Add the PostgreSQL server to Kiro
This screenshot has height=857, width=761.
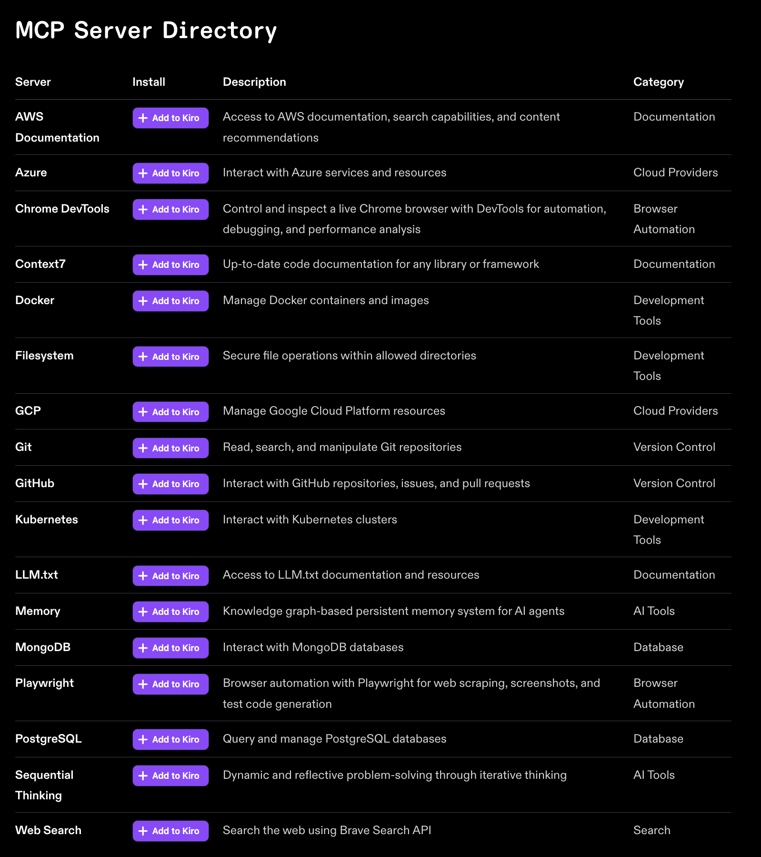[170, 739]
